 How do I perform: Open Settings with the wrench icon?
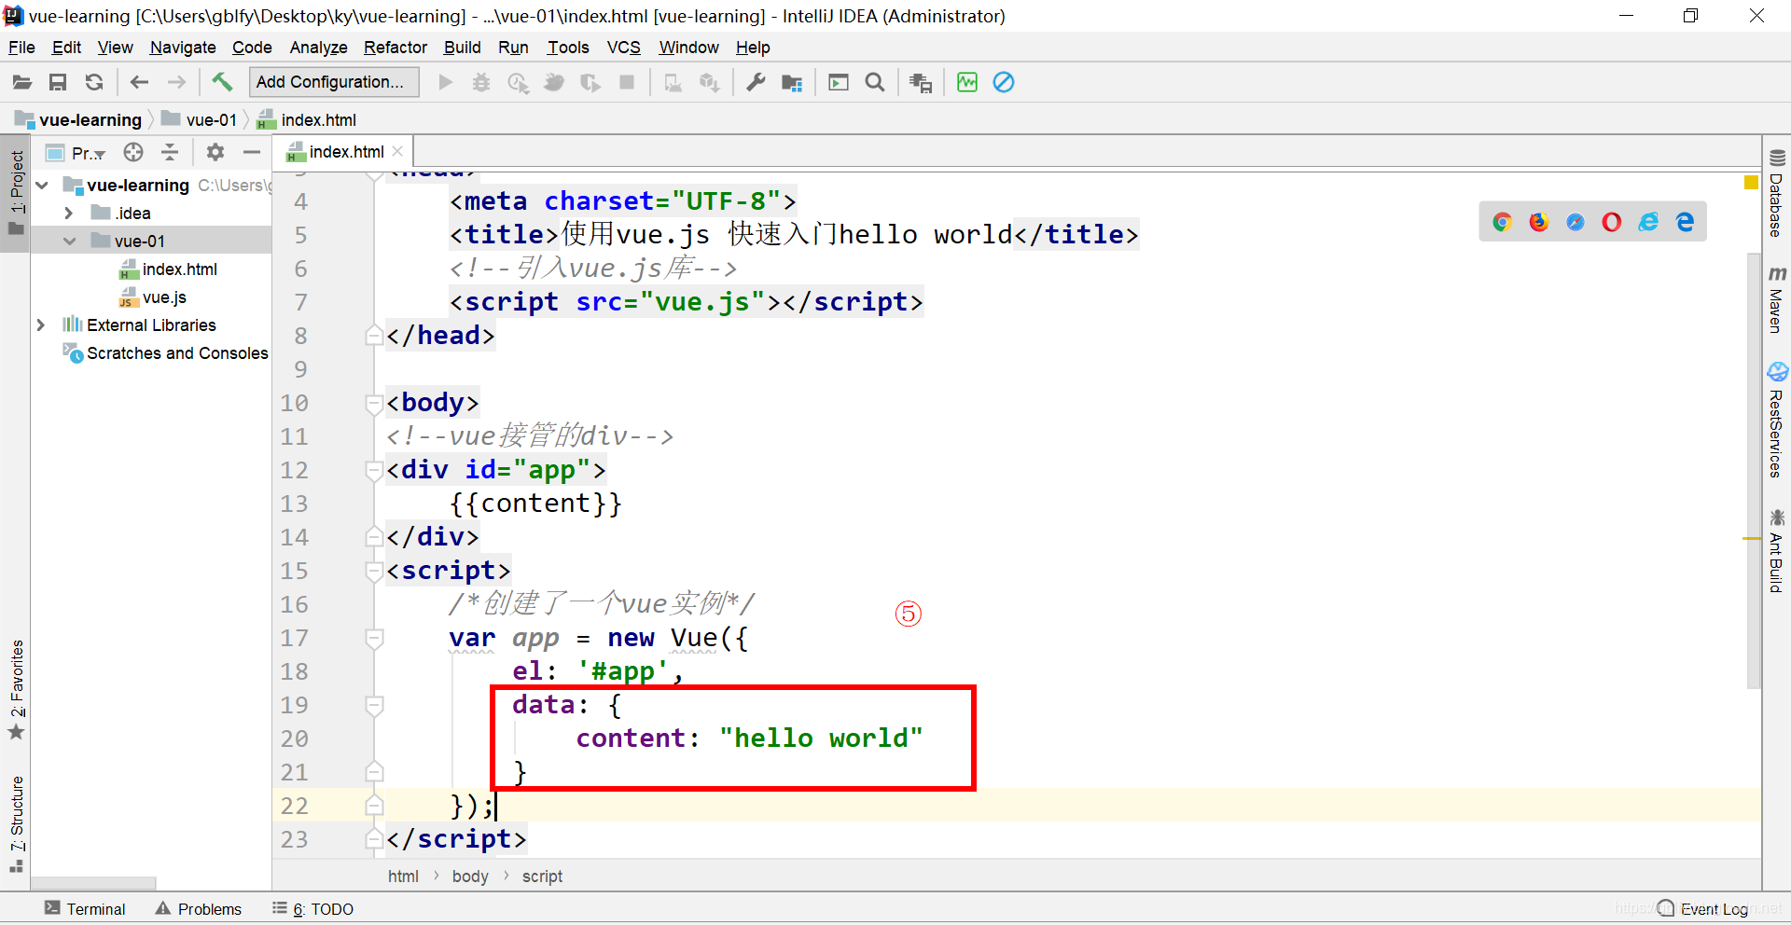[x=756, y=83]
